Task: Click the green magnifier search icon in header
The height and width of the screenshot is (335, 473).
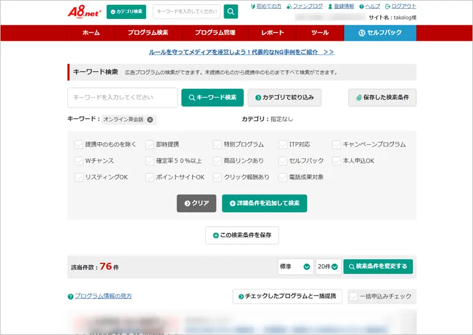Action: pyautogui.click(x=231, y=12)
